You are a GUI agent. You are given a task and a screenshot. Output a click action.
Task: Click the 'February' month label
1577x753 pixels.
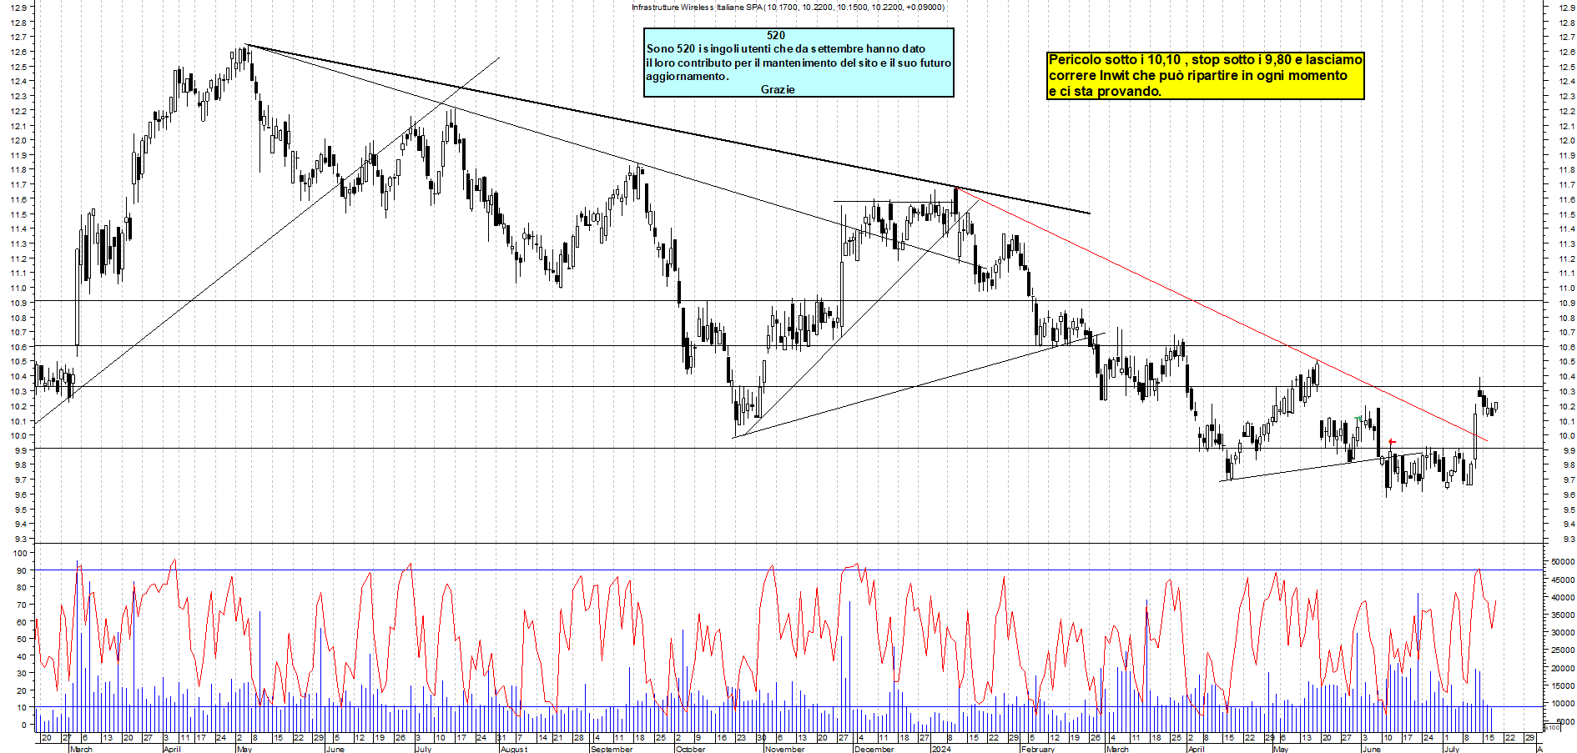pos(1038,749)
